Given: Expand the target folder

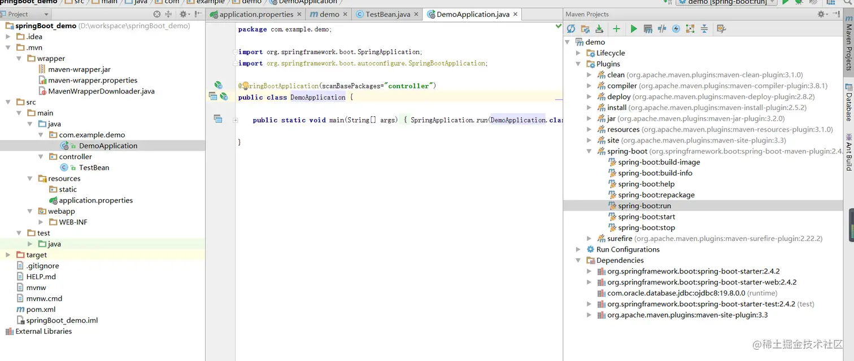Looking at the screenshot, I should click(8, 255).
